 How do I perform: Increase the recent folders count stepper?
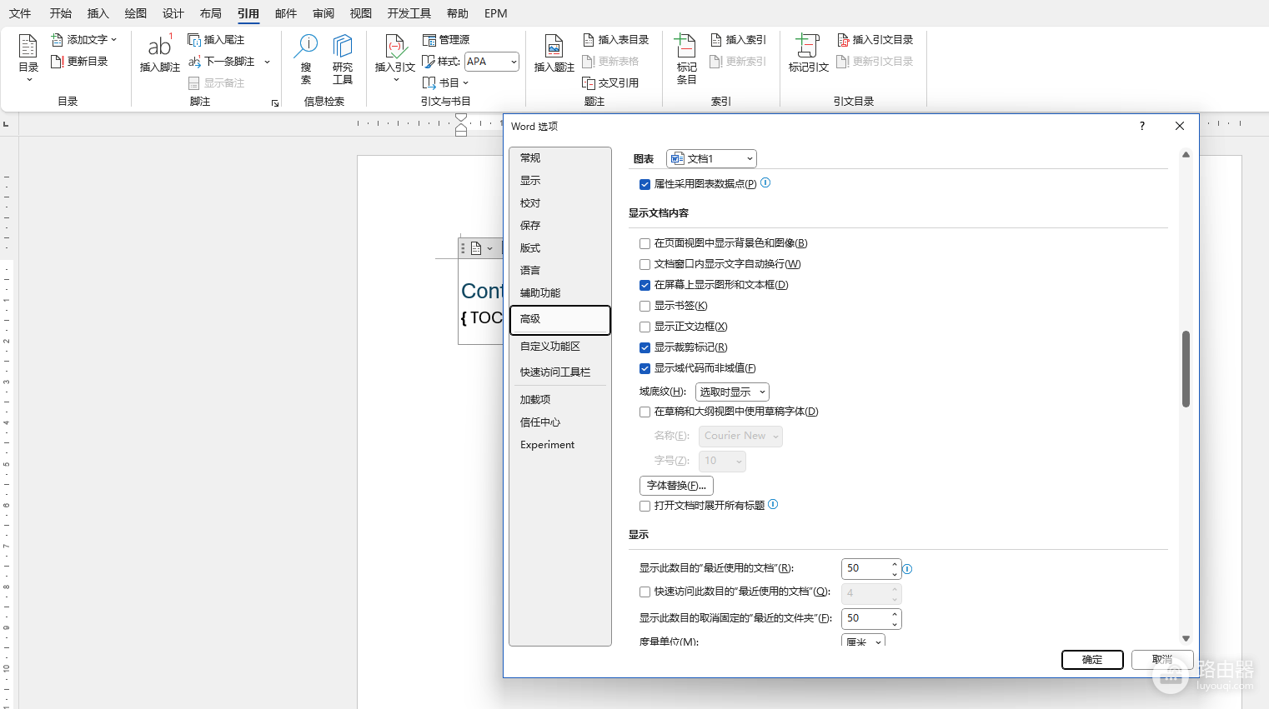[x=895, y=614]
